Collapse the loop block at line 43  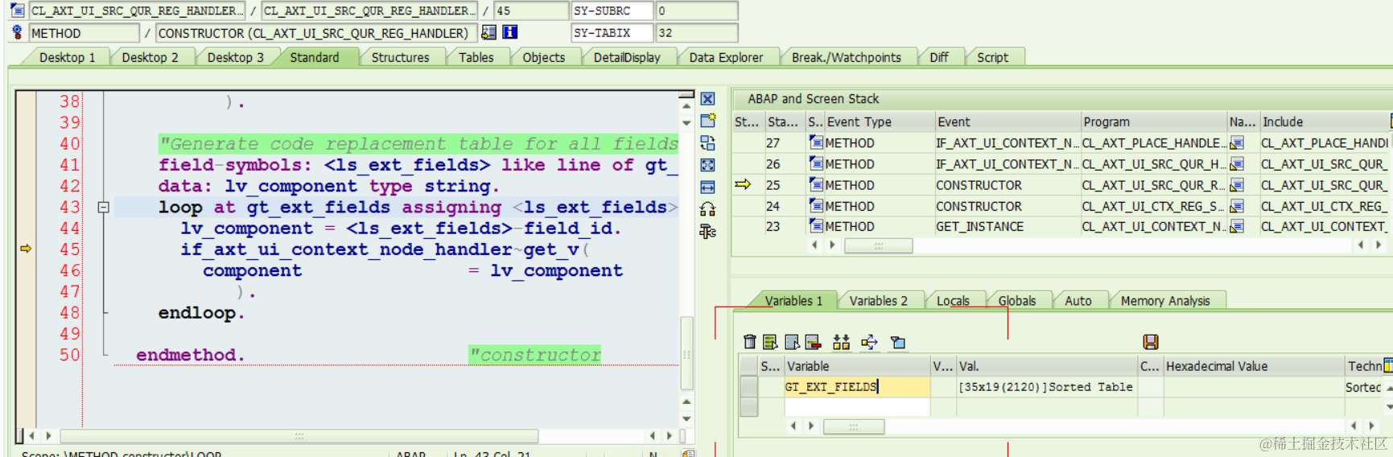[103, 208]
